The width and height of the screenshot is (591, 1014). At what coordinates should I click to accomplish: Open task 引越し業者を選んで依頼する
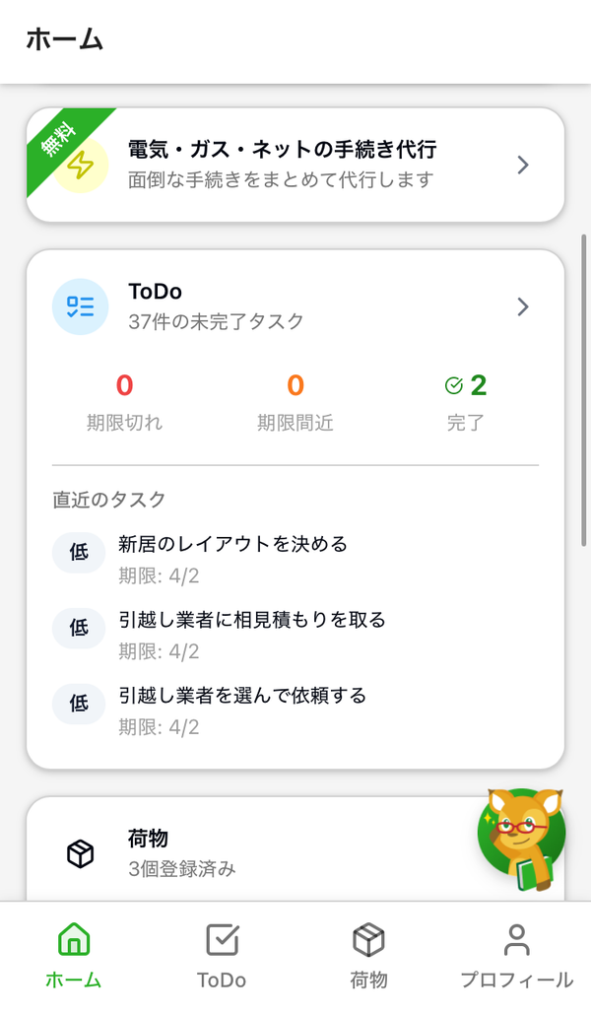(242, 695)
